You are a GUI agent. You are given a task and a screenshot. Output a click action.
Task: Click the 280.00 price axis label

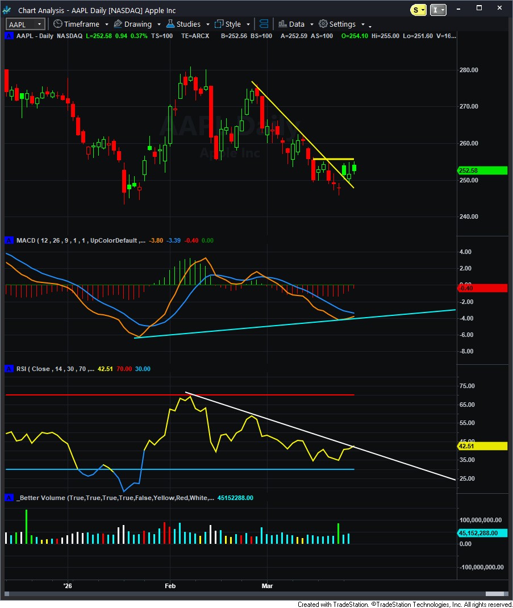pos(469,70)
